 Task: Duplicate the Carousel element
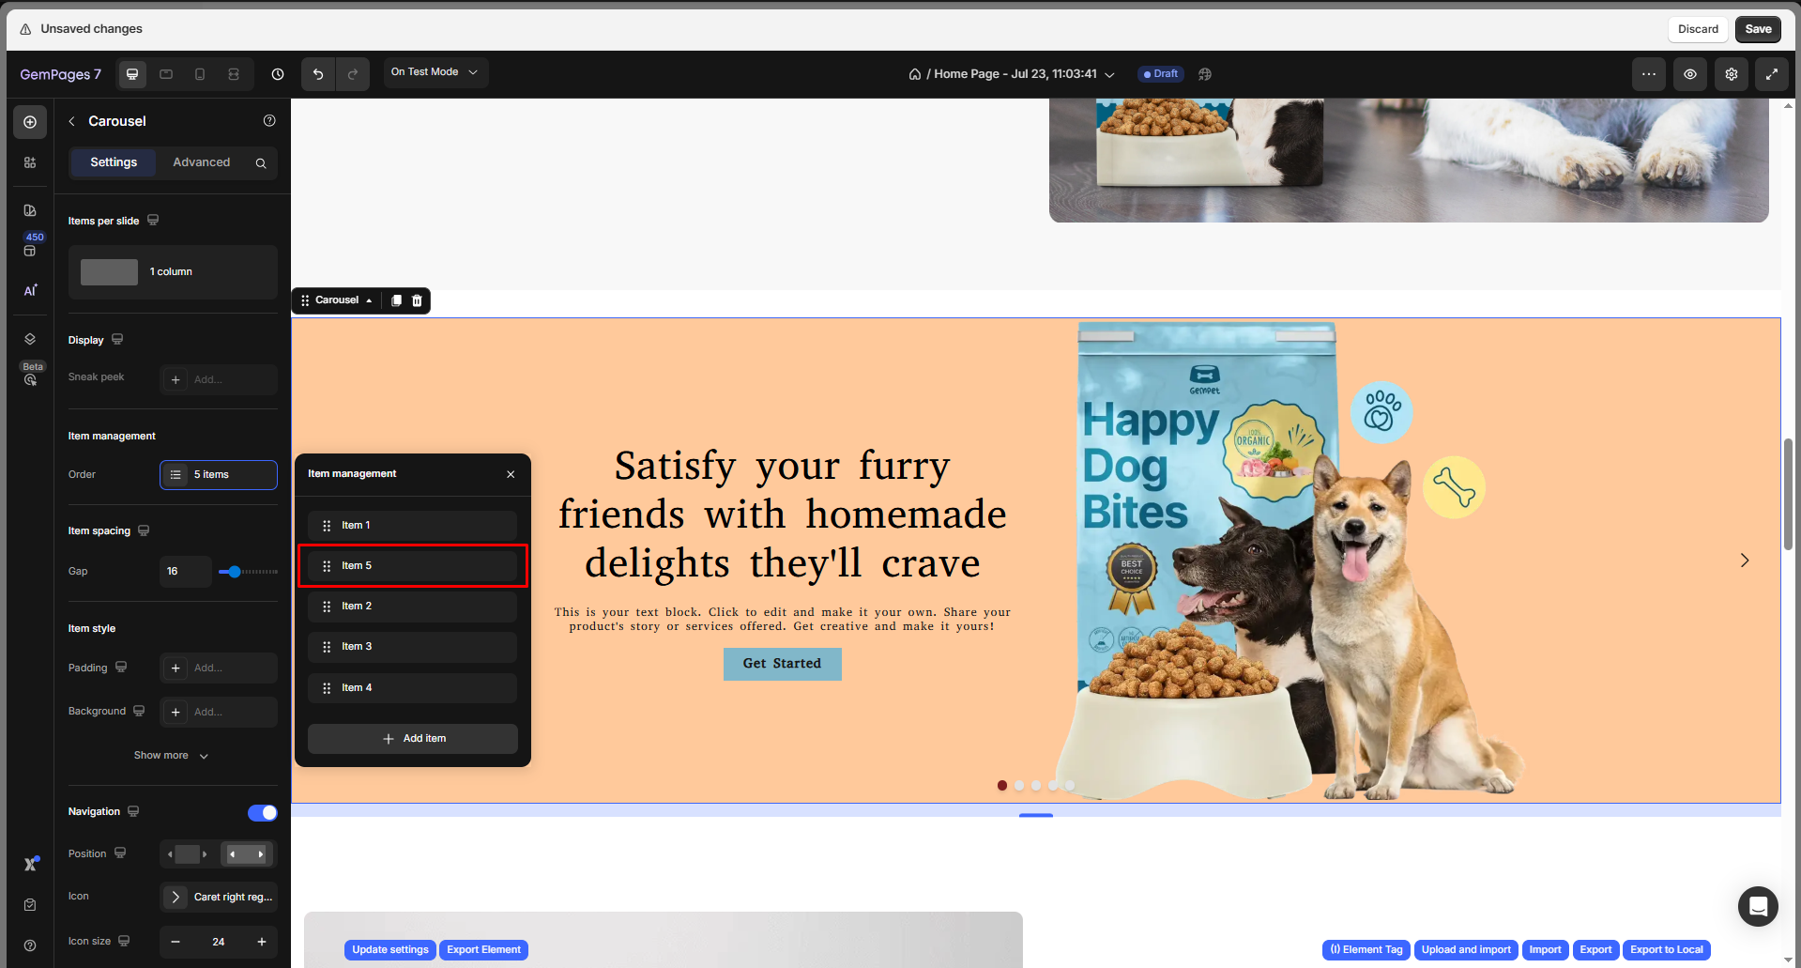(396, 300)
